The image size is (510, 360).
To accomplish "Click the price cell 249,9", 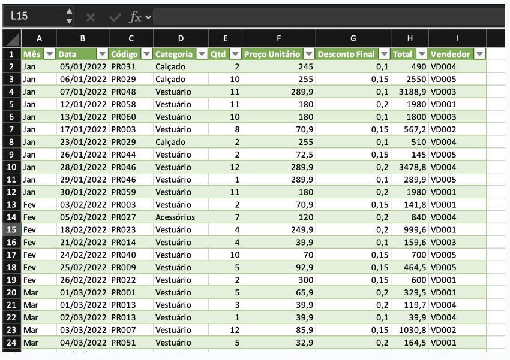I will click(279, 230).
